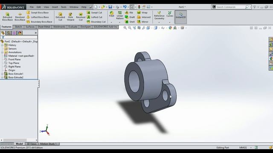This screenshot has width=273, height=153.
Task: Select the Lofted Cut feature
Action: coord(95,17)
